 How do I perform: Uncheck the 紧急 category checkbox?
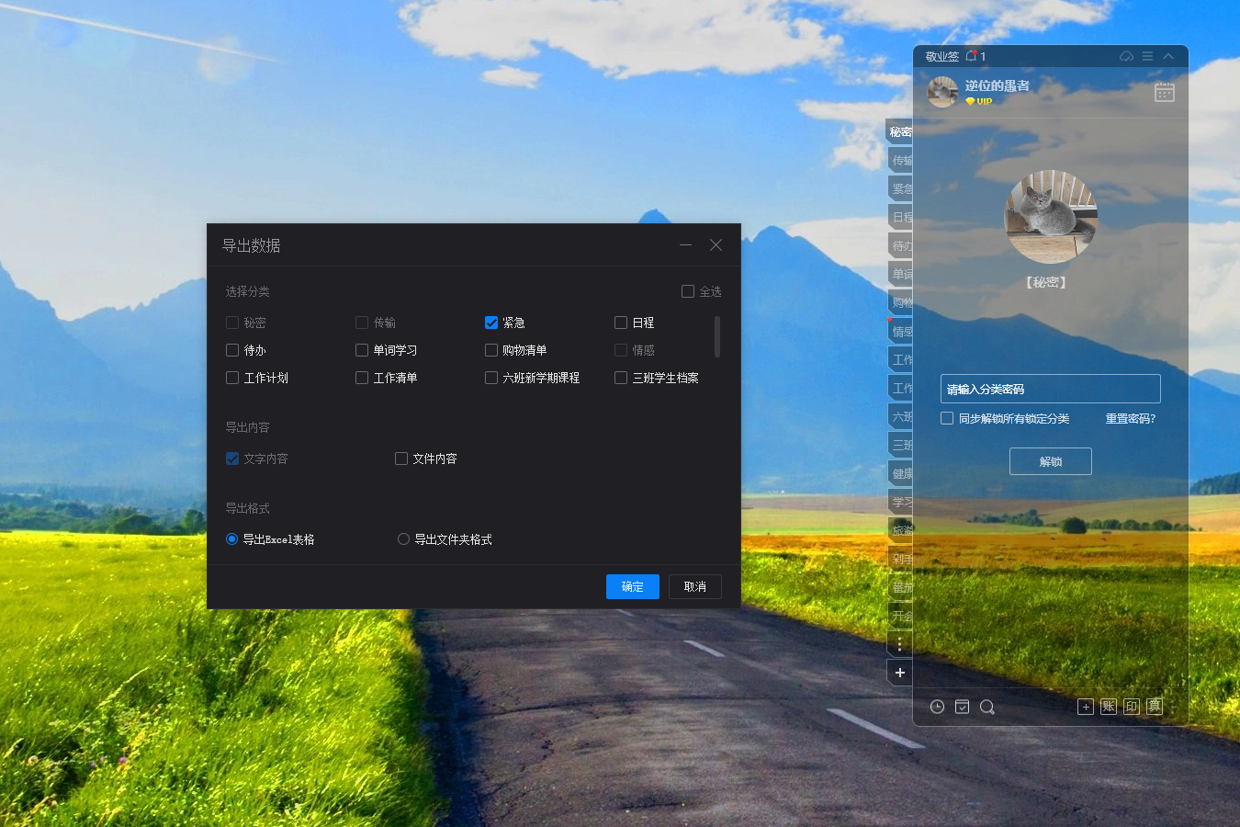coord(491,323)
